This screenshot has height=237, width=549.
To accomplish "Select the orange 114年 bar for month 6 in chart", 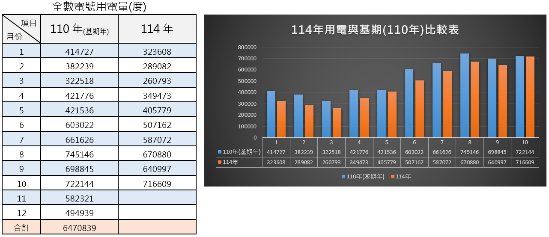I will (x=420, y=109).
